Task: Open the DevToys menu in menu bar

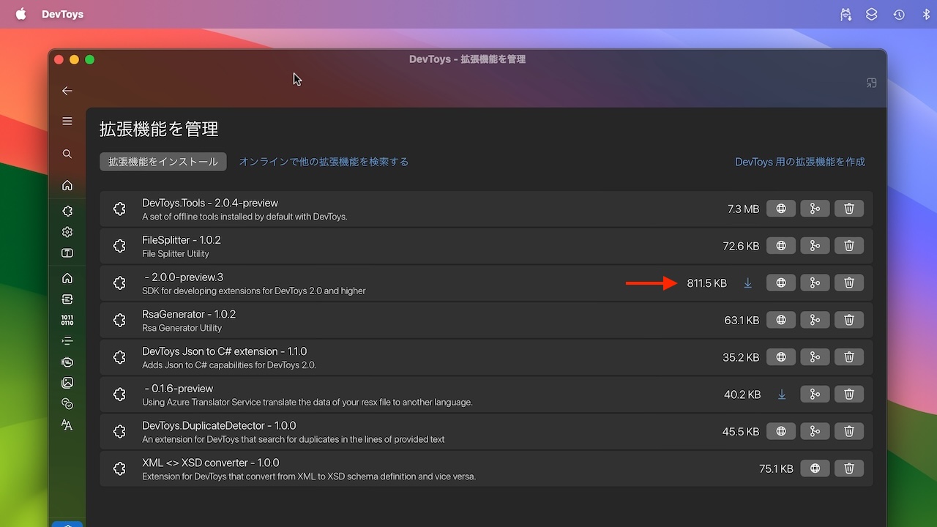Action: 62,14
